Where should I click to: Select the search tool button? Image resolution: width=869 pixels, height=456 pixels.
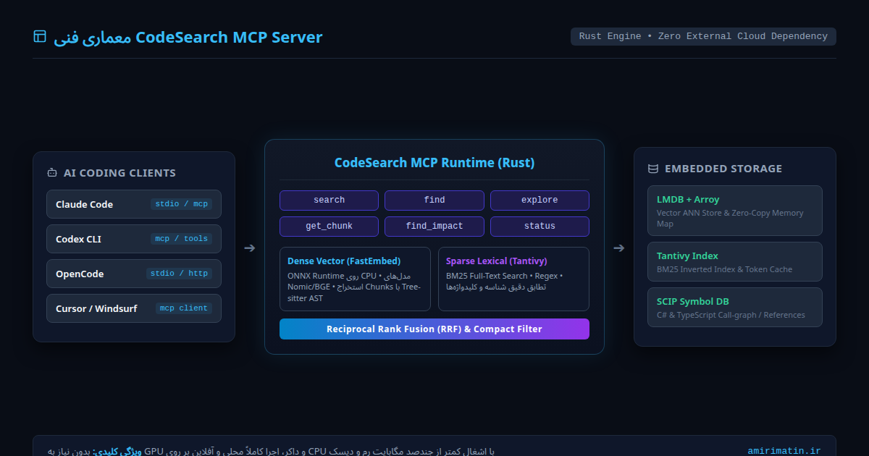[x=329, y=200]
